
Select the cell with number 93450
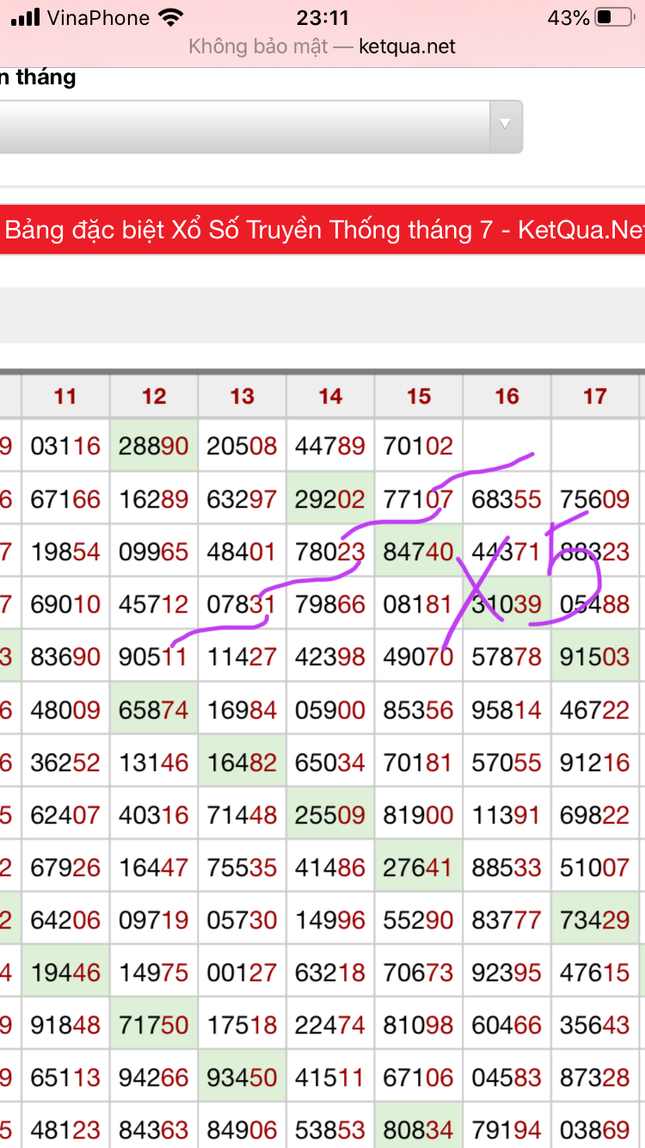(x=243, y=1077)
